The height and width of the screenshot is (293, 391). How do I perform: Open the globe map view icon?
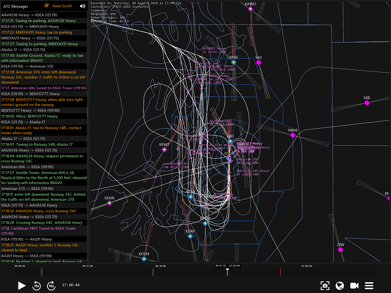[x=340, y=286]
